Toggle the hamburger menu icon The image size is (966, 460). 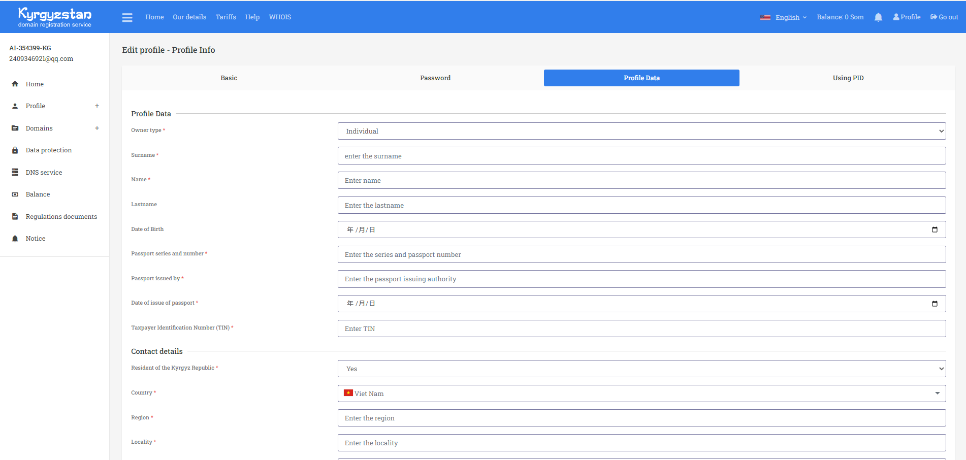click(x=127, y=17)
